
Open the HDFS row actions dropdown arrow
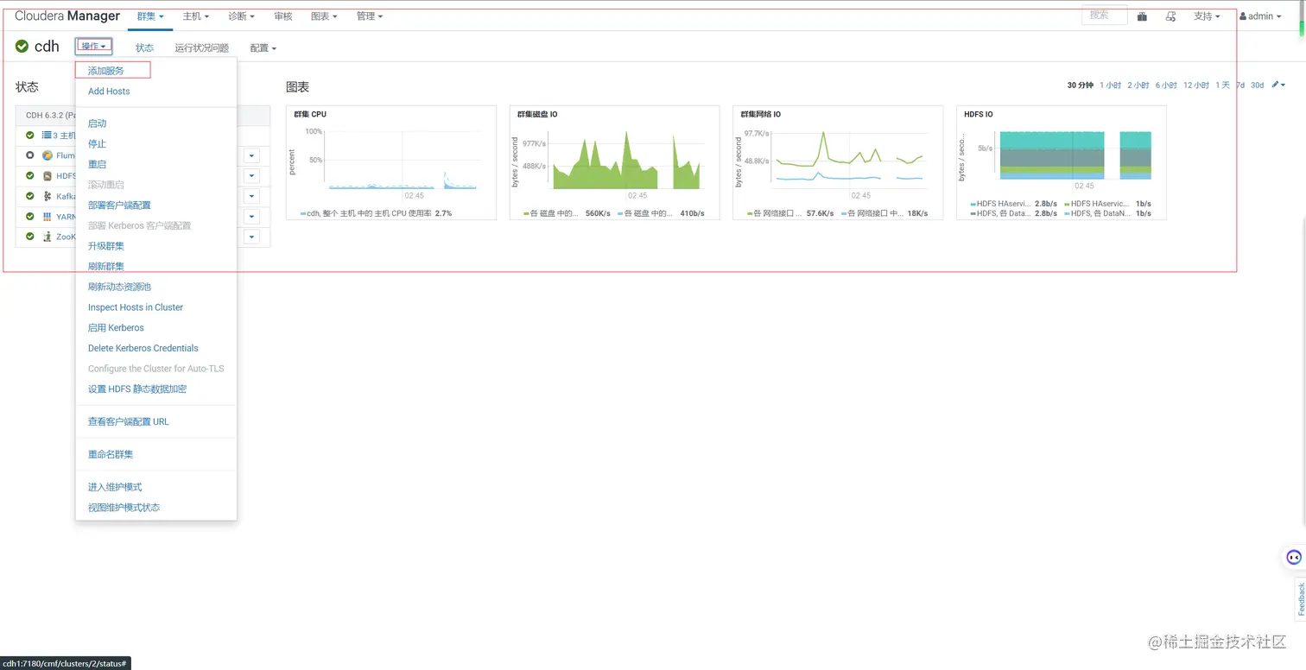251,176
